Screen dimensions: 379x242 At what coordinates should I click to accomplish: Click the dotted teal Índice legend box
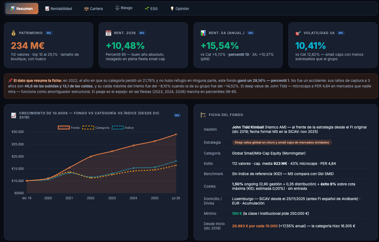pos(118,128)
